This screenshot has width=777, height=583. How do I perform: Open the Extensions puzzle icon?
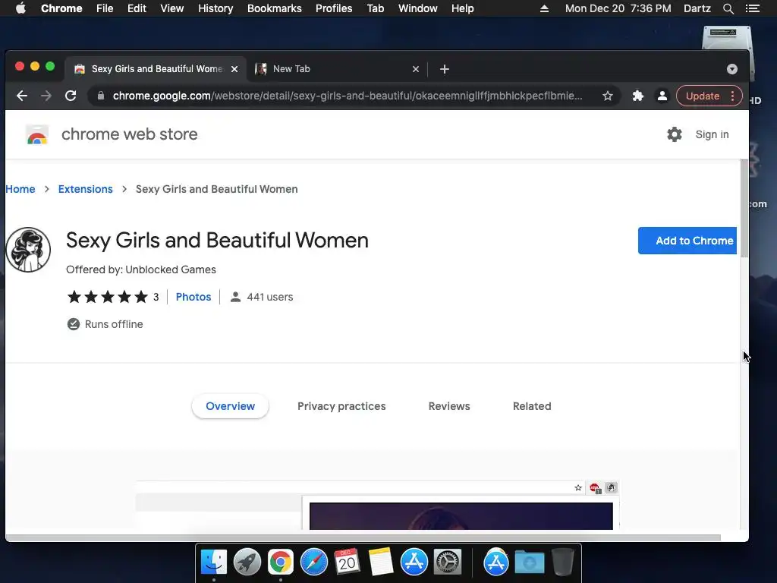pos(637,96)
